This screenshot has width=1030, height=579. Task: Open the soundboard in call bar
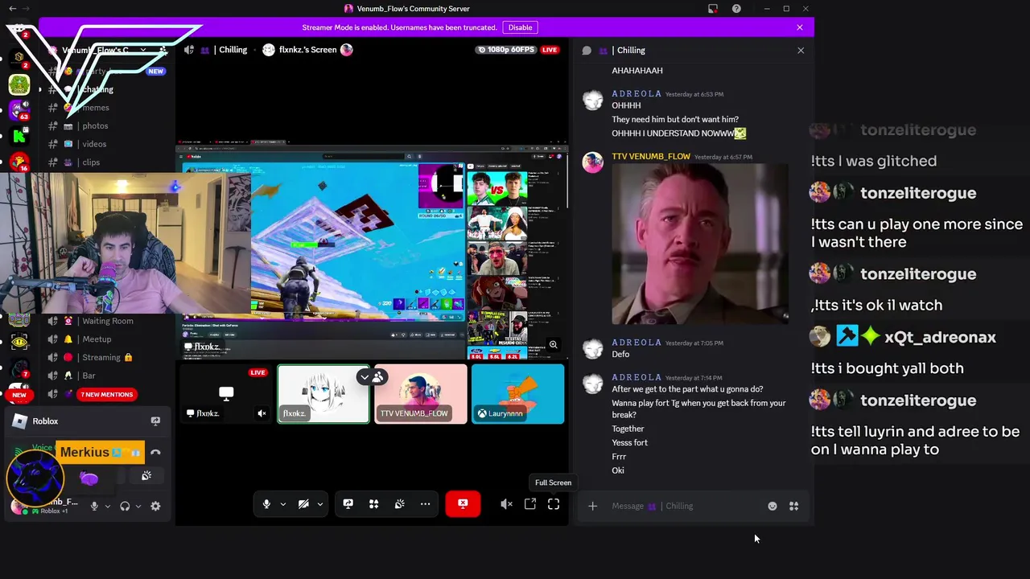399,504
